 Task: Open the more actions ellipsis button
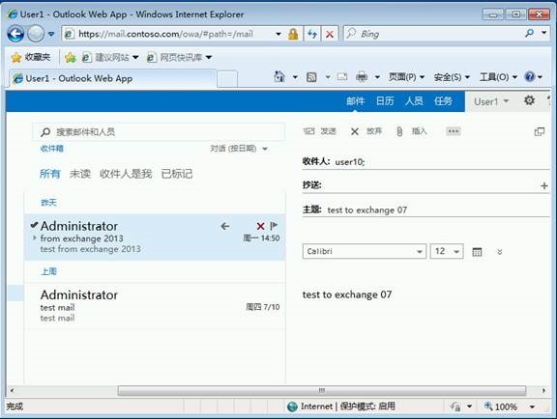(x=454, y=131)
